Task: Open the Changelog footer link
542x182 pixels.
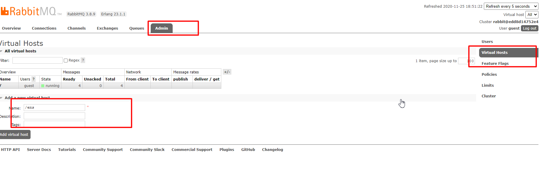Action: tap(272, 150)
